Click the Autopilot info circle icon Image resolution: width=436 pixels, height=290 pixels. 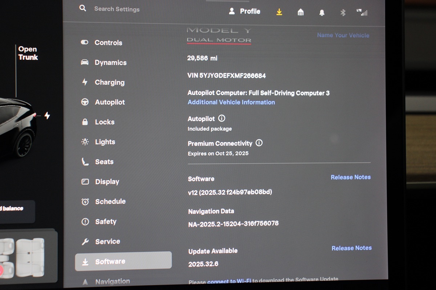[222, 118]
